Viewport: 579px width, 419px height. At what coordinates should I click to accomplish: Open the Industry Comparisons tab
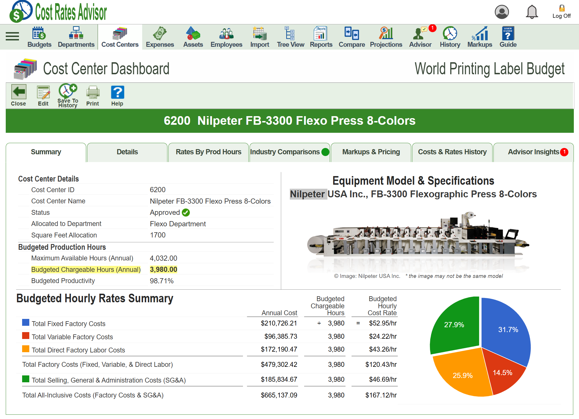tap(289, 152)
